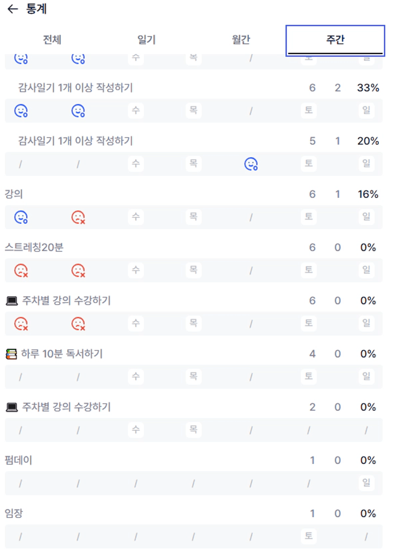Click second blue smiley in 33% 감사일기 row
This screenshot has width=393, height=551.
point(78,111)
